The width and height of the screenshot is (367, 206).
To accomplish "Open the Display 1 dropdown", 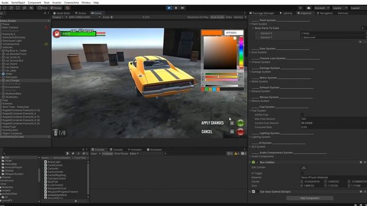I will coord(60,17).
